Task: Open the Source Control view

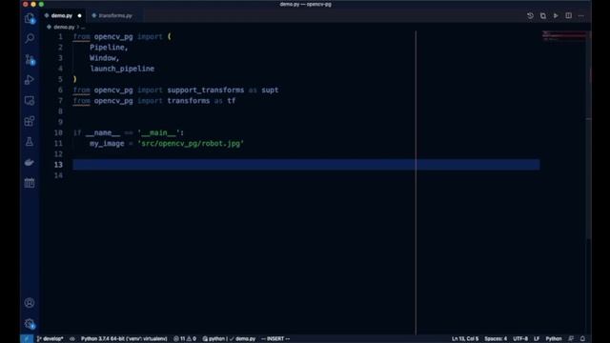Action: coord(30,59)
